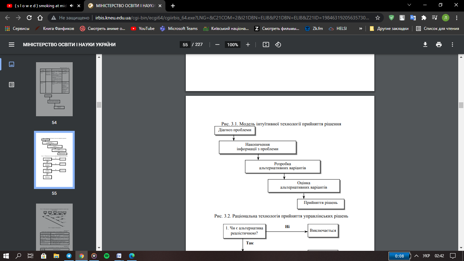The width and height of the screenshot is (464, 261).
Task: Click the 100% zoom level field
Action: pos(233,45)
